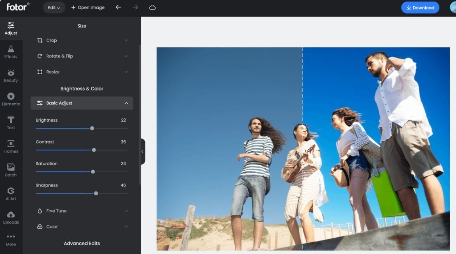
Task: Collapse the left panel with handle arrow
Action: point(142,151)
